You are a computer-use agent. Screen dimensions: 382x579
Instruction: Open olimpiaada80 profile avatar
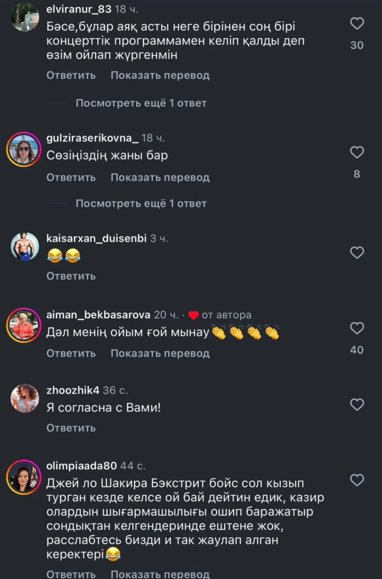pyautogui.click(x=24, y=477)
